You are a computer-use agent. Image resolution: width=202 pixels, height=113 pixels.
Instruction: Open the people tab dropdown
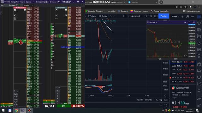tap(33, 5)
